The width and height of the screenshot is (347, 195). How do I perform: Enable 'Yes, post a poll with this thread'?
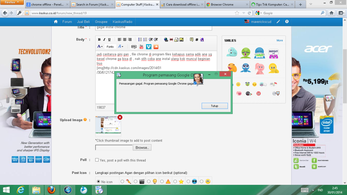pos(97,160)
